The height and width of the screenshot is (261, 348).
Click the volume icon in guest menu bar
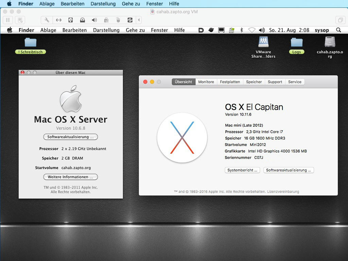coord(262,30)
